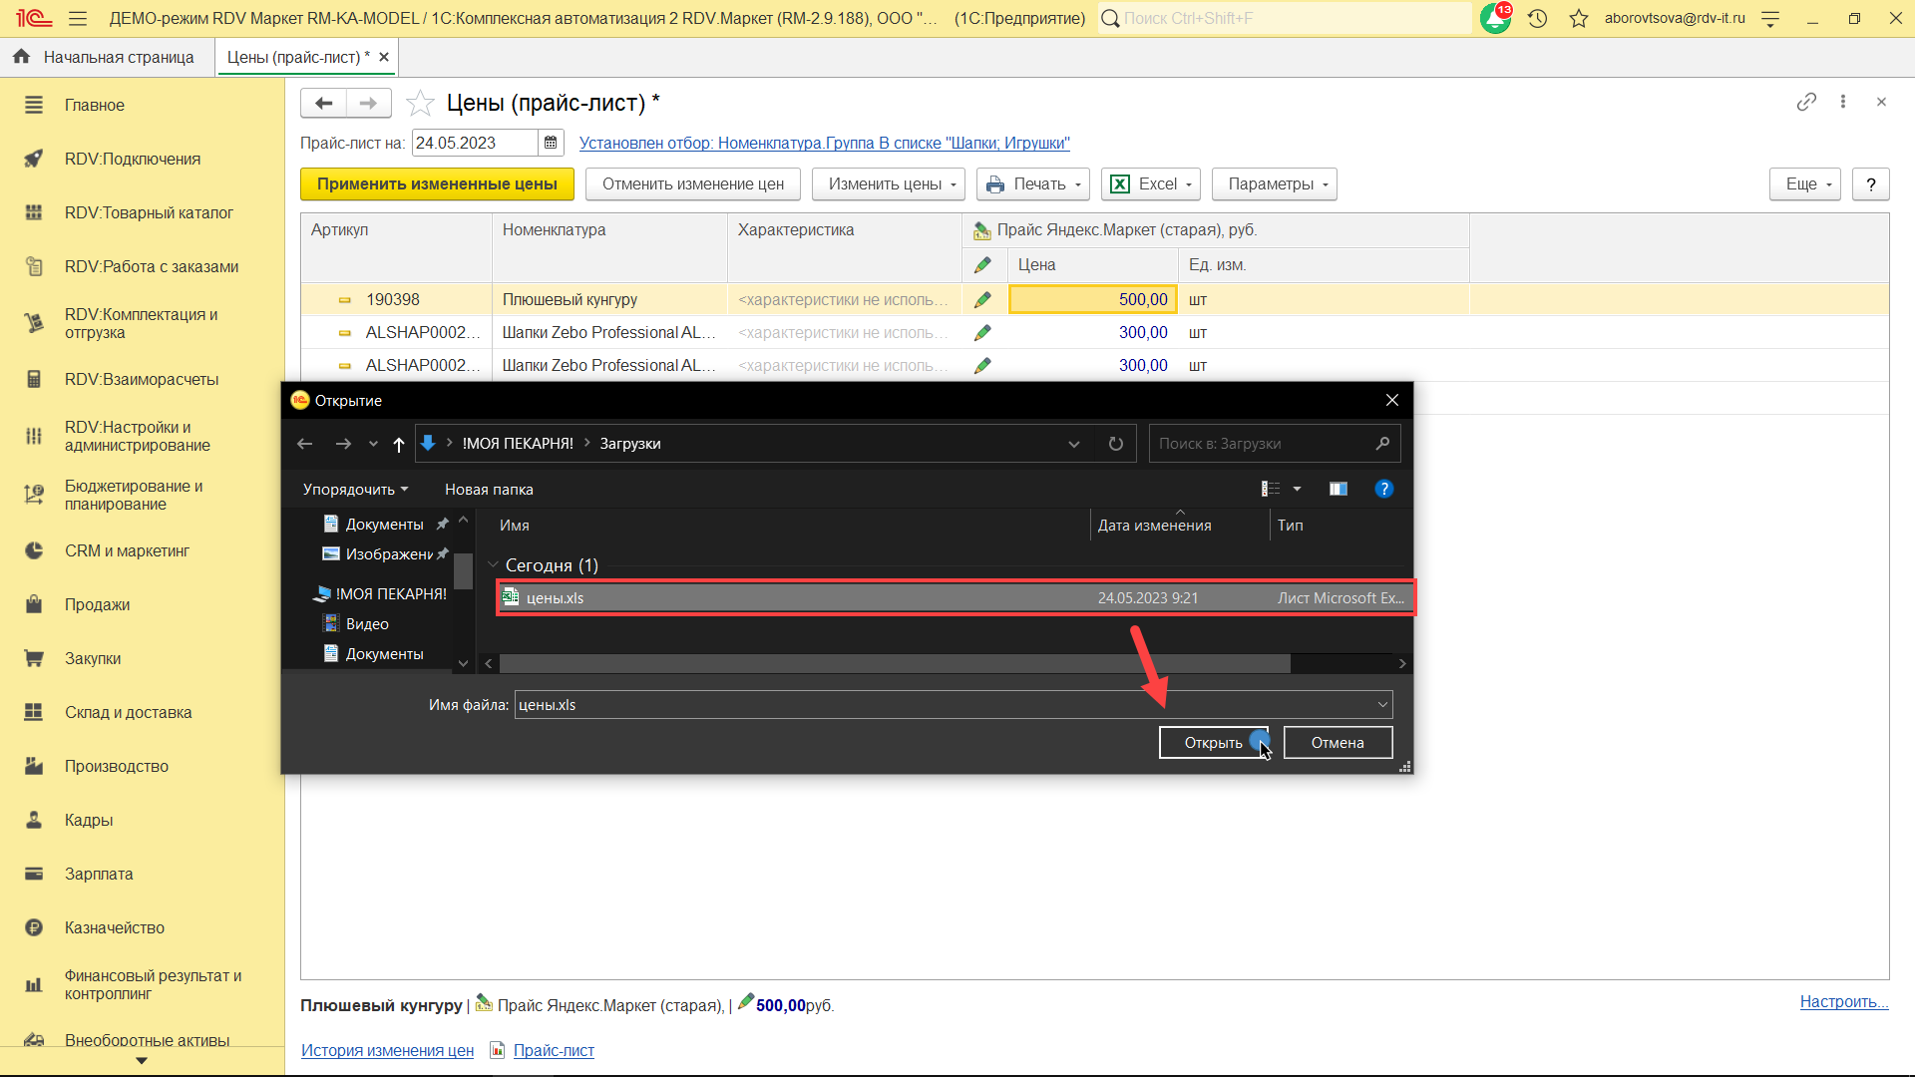Toggle the preview pane icon in dialog
Image resolution: width=1915 pixels, height=1077 pixels.
point(1338,489)
